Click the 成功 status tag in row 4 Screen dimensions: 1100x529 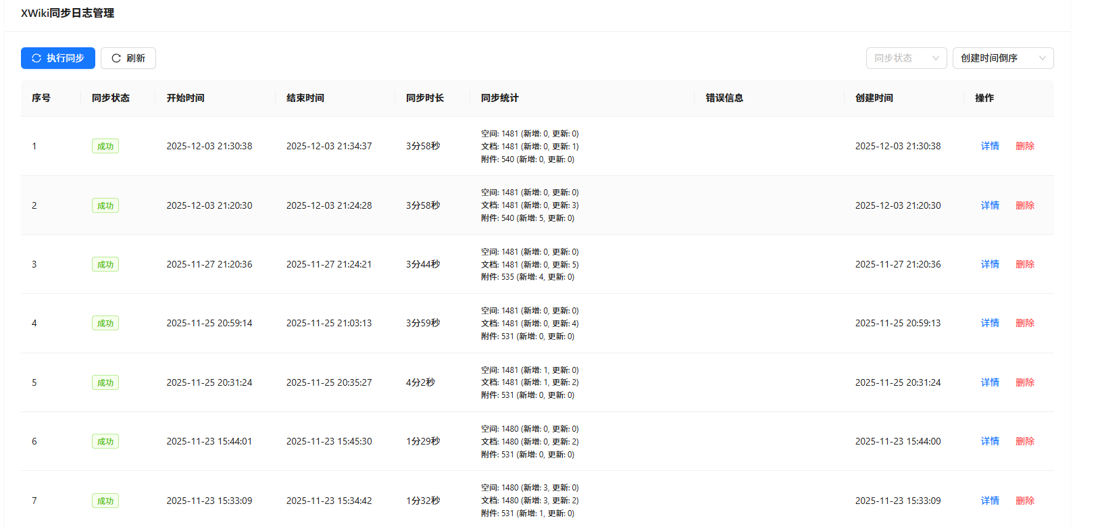105,323
